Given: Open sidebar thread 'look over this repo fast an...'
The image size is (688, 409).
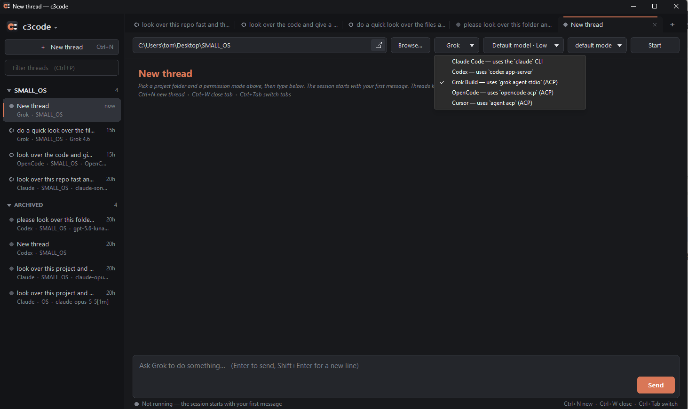Looking at the screenshot, I should [62, 183].
